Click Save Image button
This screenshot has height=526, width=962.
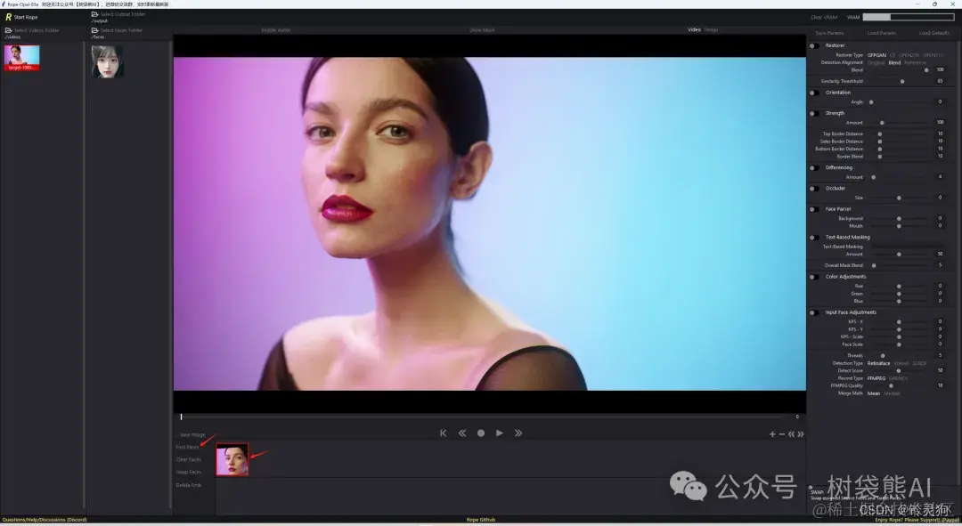click(192, 434)
